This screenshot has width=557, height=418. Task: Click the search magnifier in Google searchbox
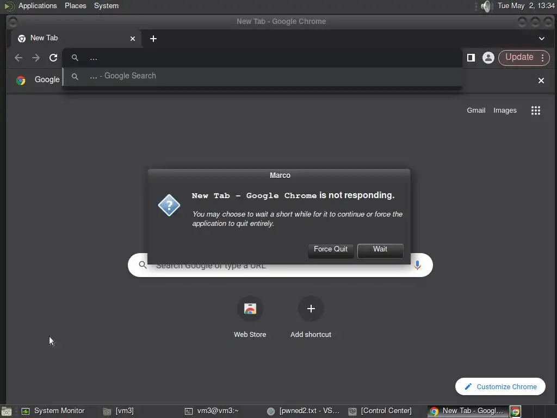tap(143, 265)
